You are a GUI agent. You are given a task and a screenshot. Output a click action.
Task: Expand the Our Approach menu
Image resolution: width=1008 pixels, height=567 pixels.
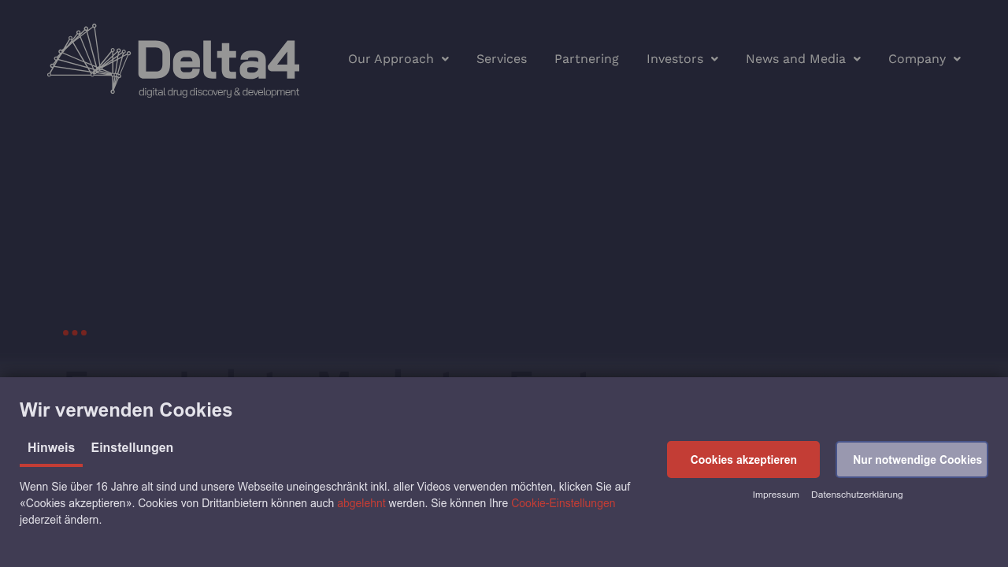click(391, 59)
